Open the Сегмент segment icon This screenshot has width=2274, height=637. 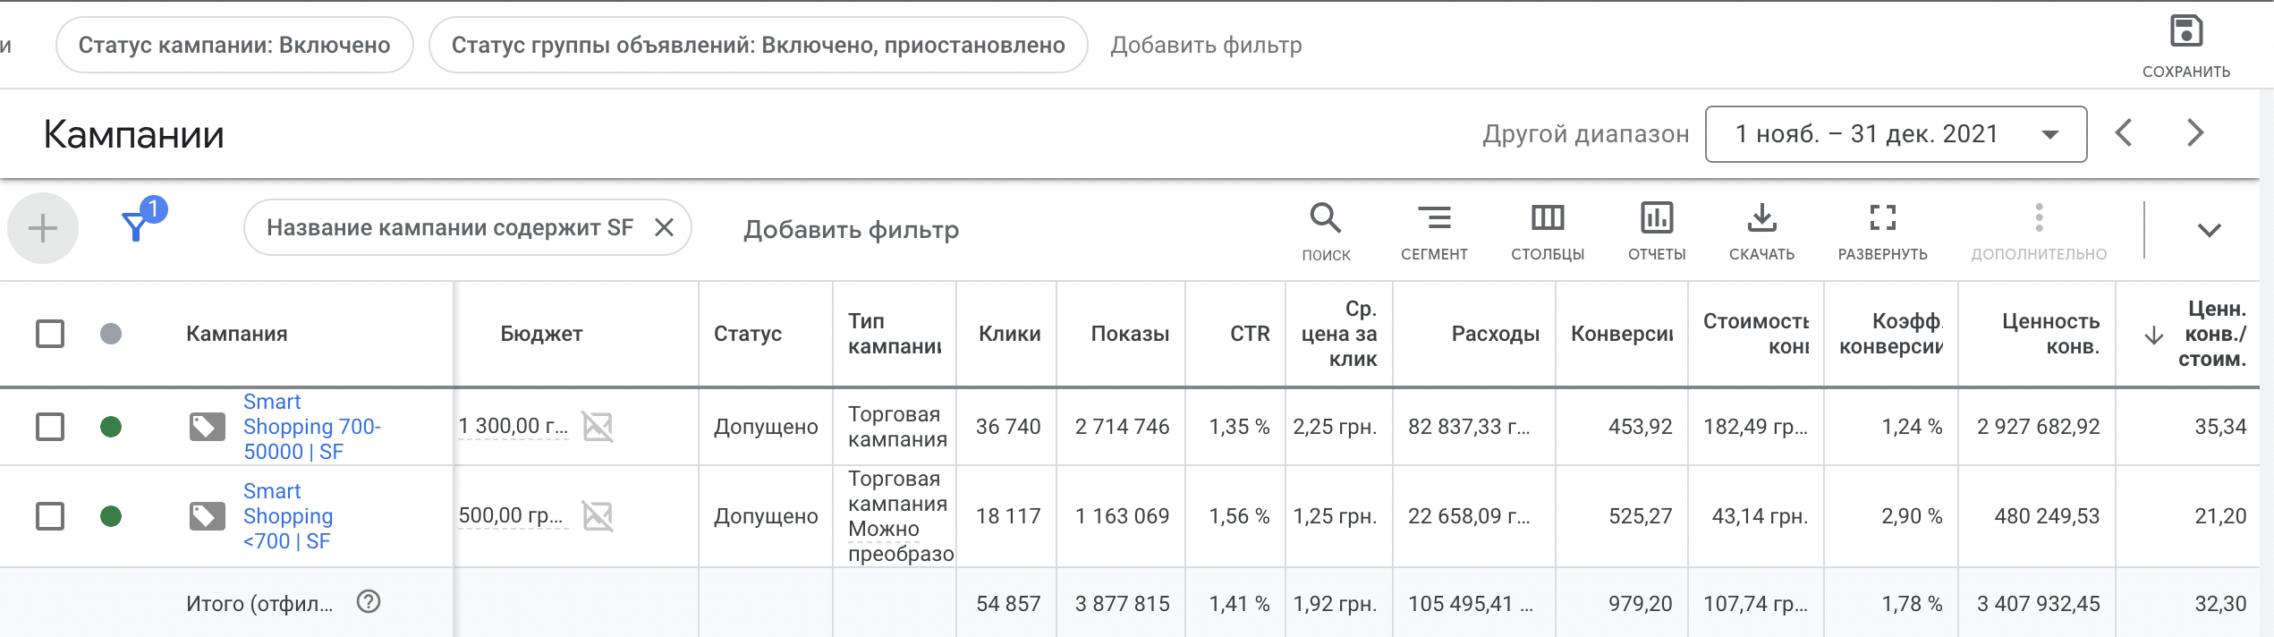(1434, 218)
